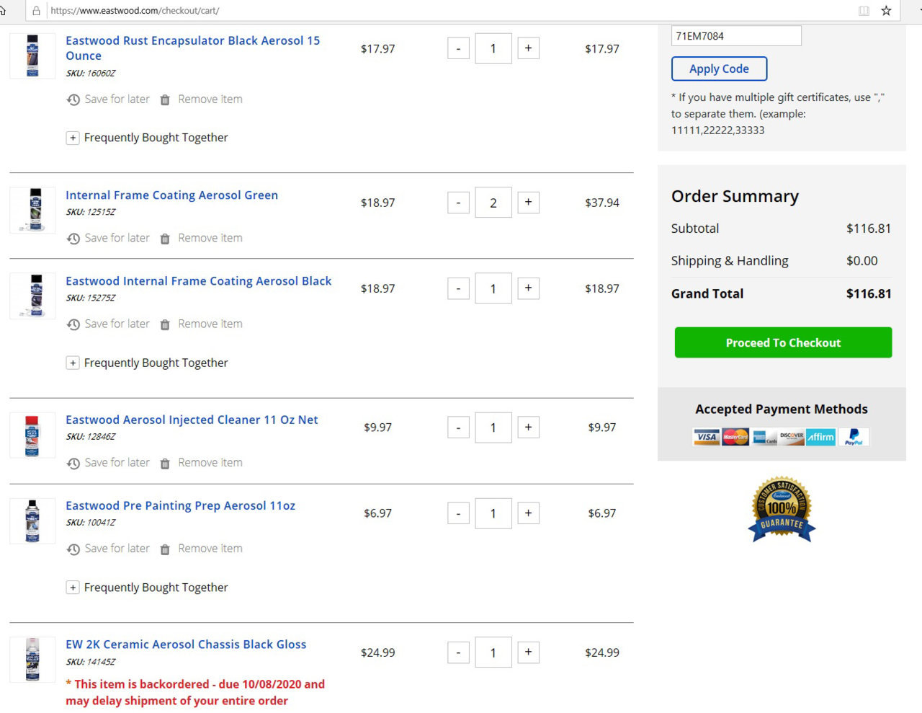Click Save for later clock icon, Pre Painting Prep
Screen dimensions: 922x713
(73, 549)
